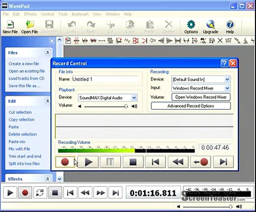
Task: Click Fast Forward in bottom transport bar
Action: point(100,193)
